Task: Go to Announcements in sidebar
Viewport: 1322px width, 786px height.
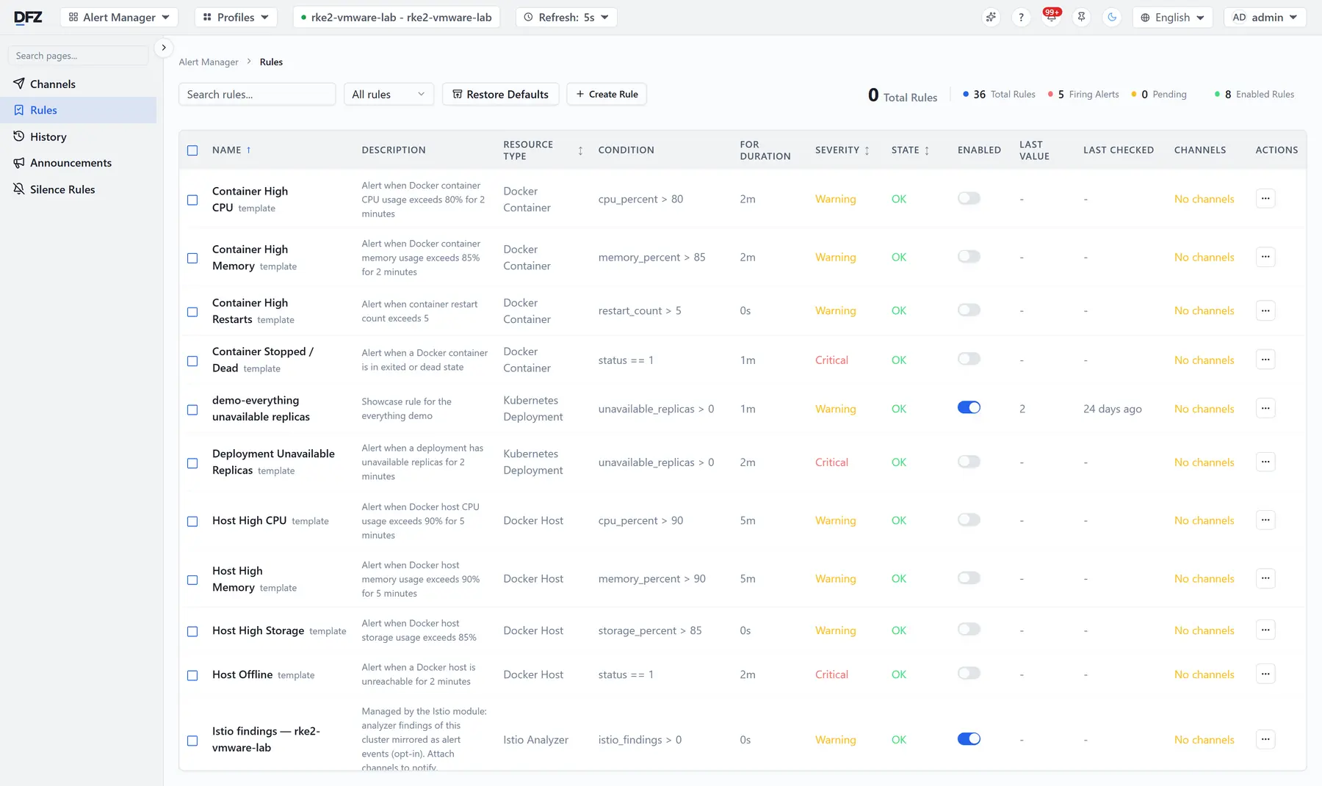Action: tap(78, 163)
